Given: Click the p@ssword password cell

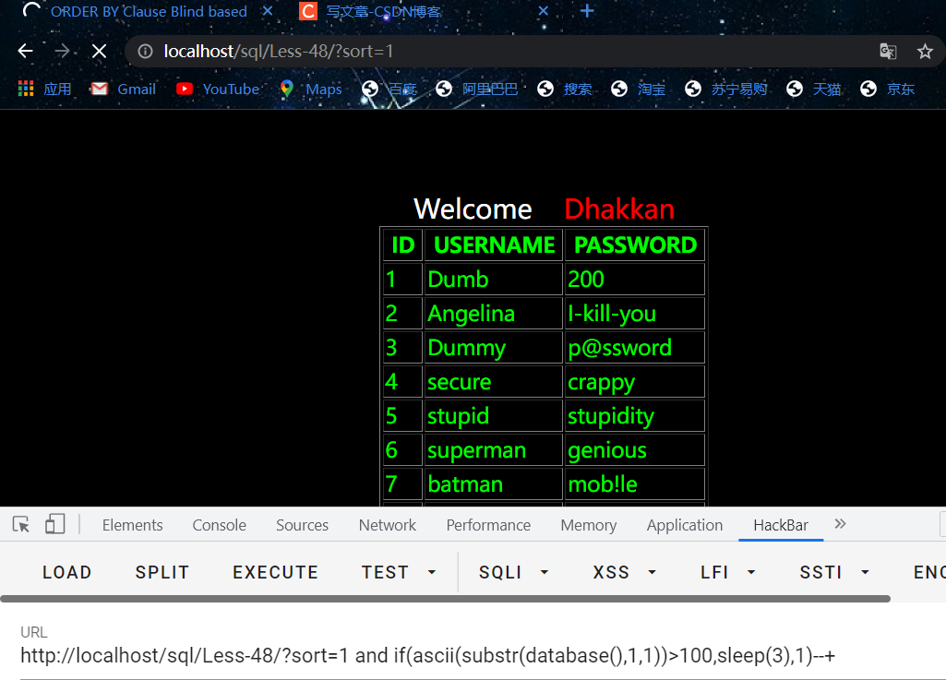Looking at the screenshot, I should click(x=634, y=348).
